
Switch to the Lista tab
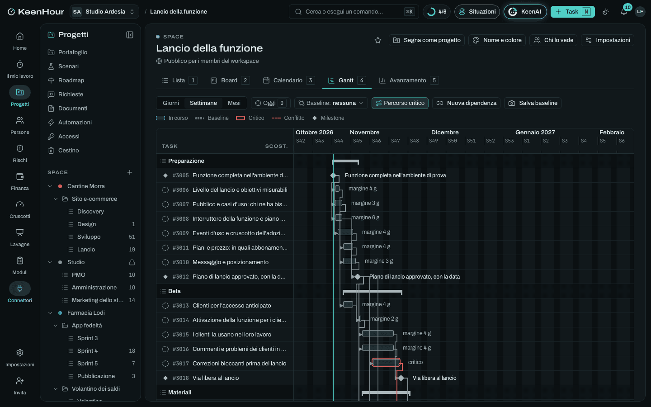click(x=179, y=80)
